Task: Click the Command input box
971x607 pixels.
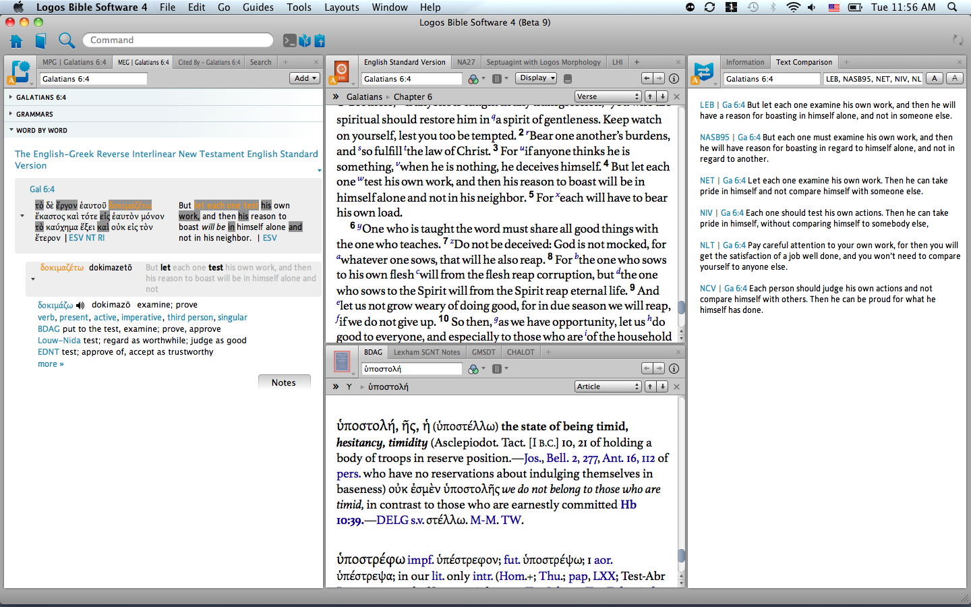Action: point(178,40)
